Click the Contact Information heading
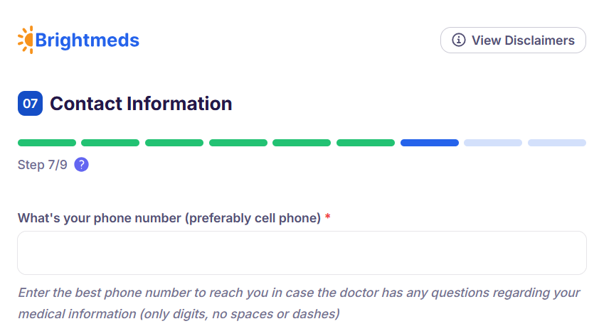The image size is (599, 336). pos(141,104)
